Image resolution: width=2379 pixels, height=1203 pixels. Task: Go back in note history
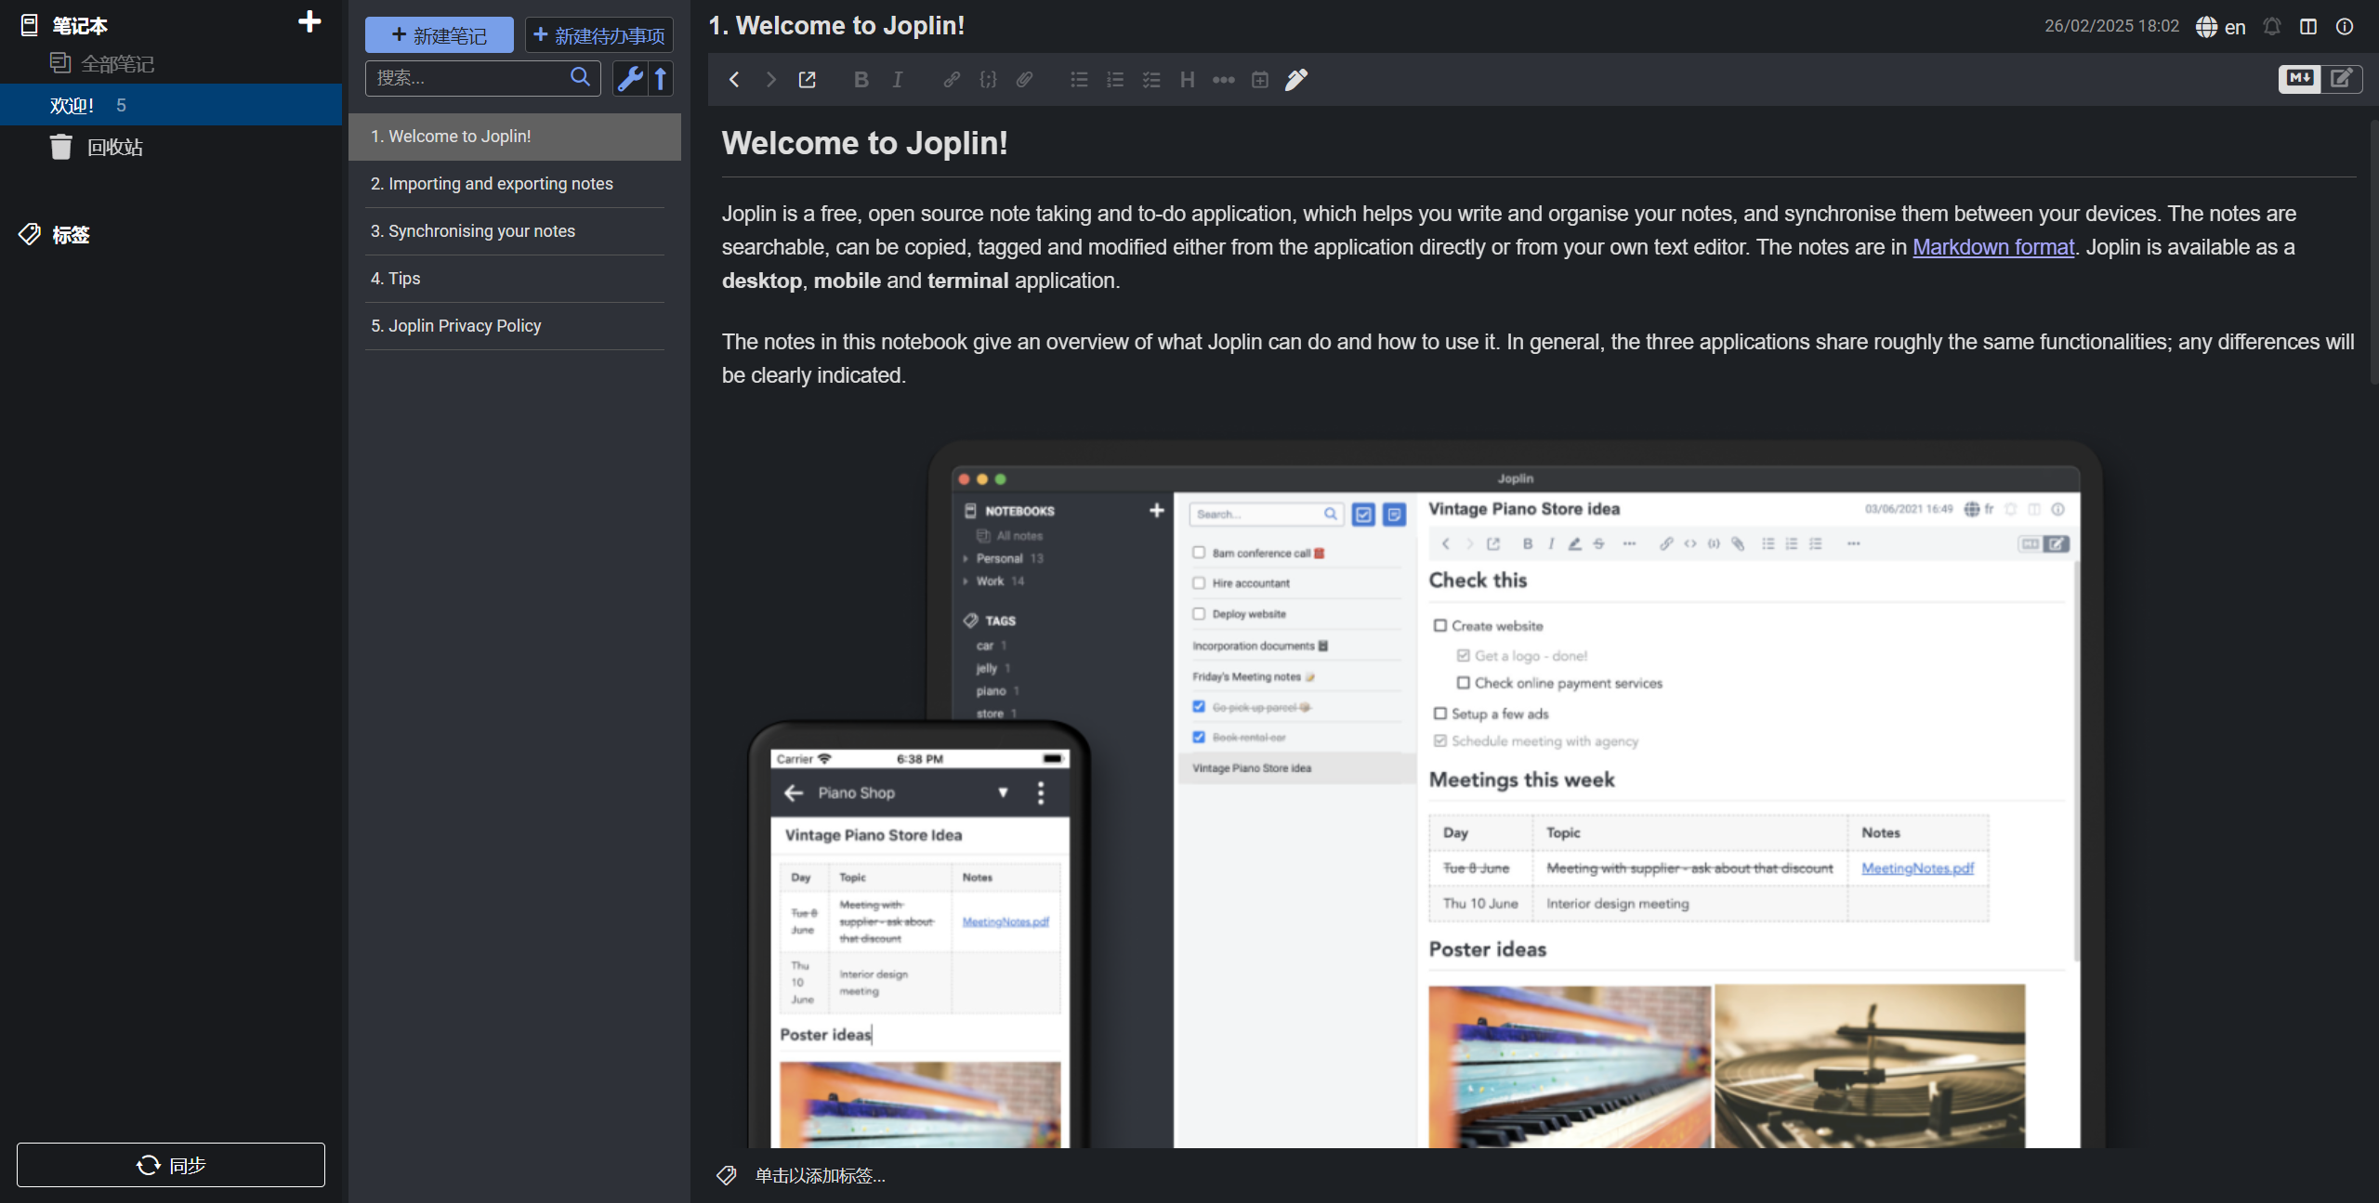(734, 80)
